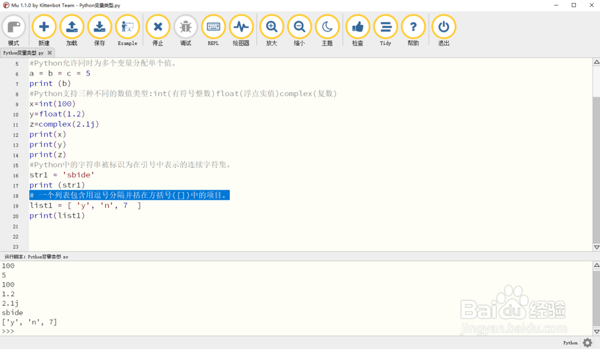The width and height of the screenshot is (600, 349).
Task: Click line 17 'print (str1)'
Action: (57, 185)
